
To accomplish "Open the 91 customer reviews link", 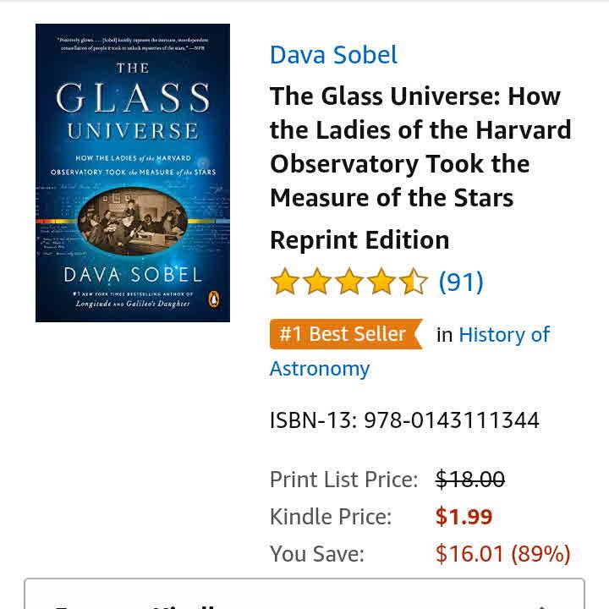I will [x=461, y=282].
